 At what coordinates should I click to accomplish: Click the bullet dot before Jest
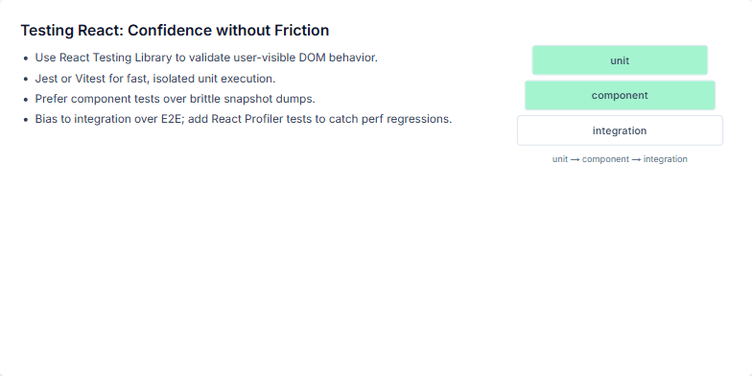[26, 79]
